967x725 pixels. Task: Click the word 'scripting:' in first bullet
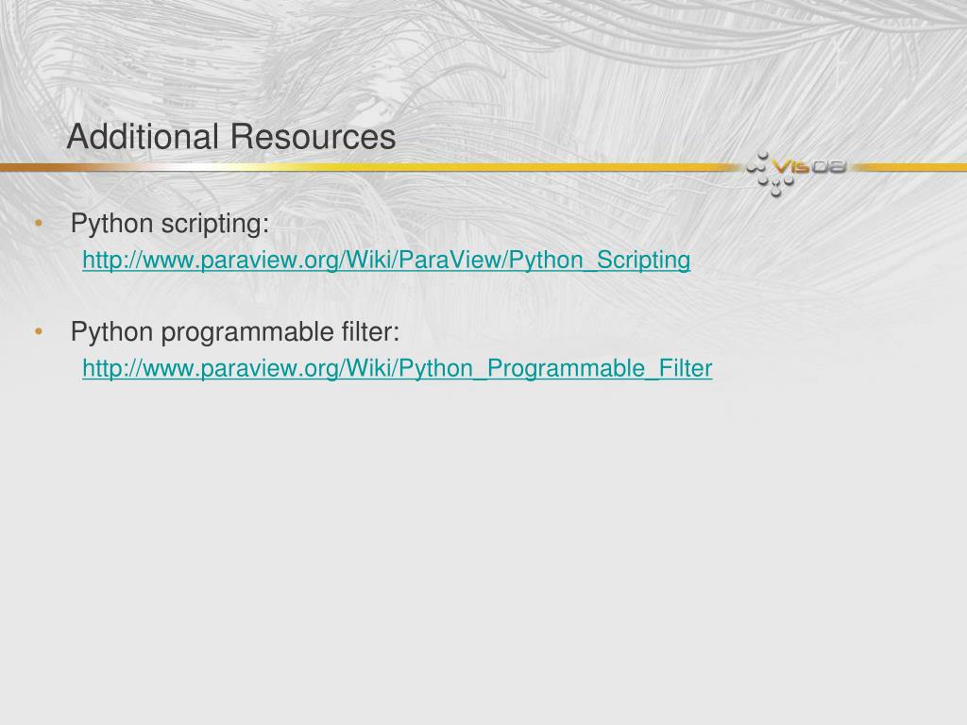point(215,224)
